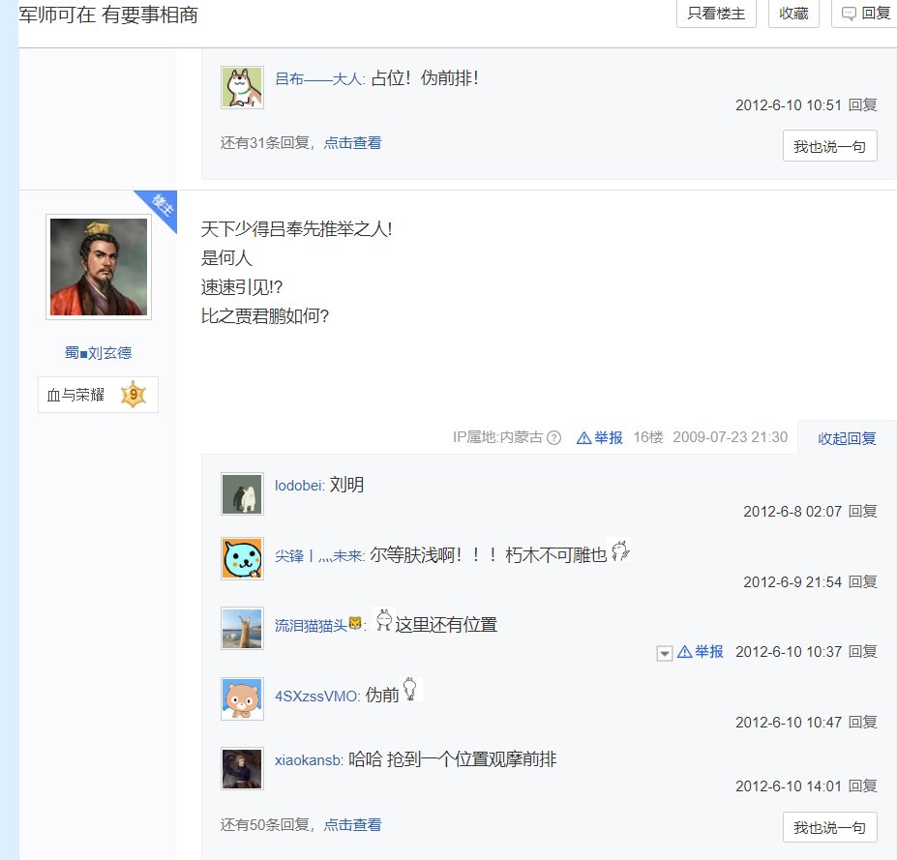Click 吕布——大人 shiba avatar icon
897x860 pixels.
[x=242, y=87]
